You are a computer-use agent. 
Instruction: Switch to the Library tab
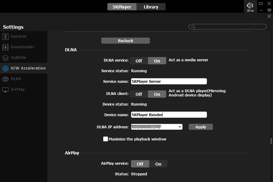click(151, 7)
